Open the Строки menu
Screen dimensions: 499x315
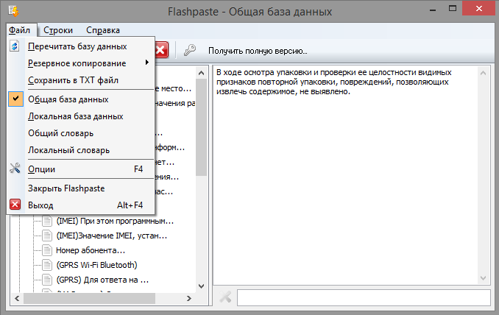pos(58,30)
